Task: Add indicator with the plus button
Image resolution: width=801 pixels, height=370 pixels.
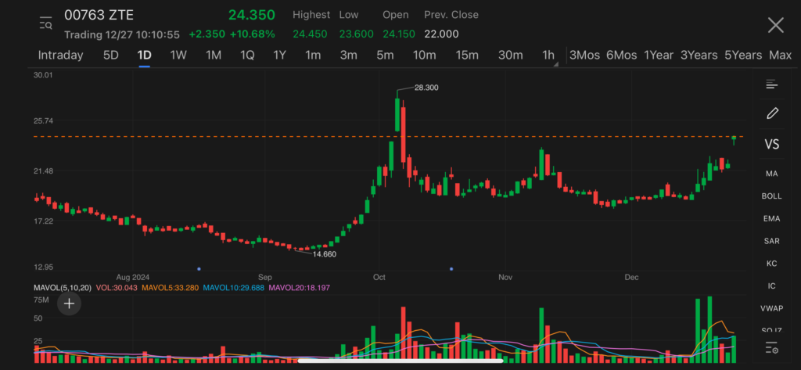Action: tap(69, 304)
